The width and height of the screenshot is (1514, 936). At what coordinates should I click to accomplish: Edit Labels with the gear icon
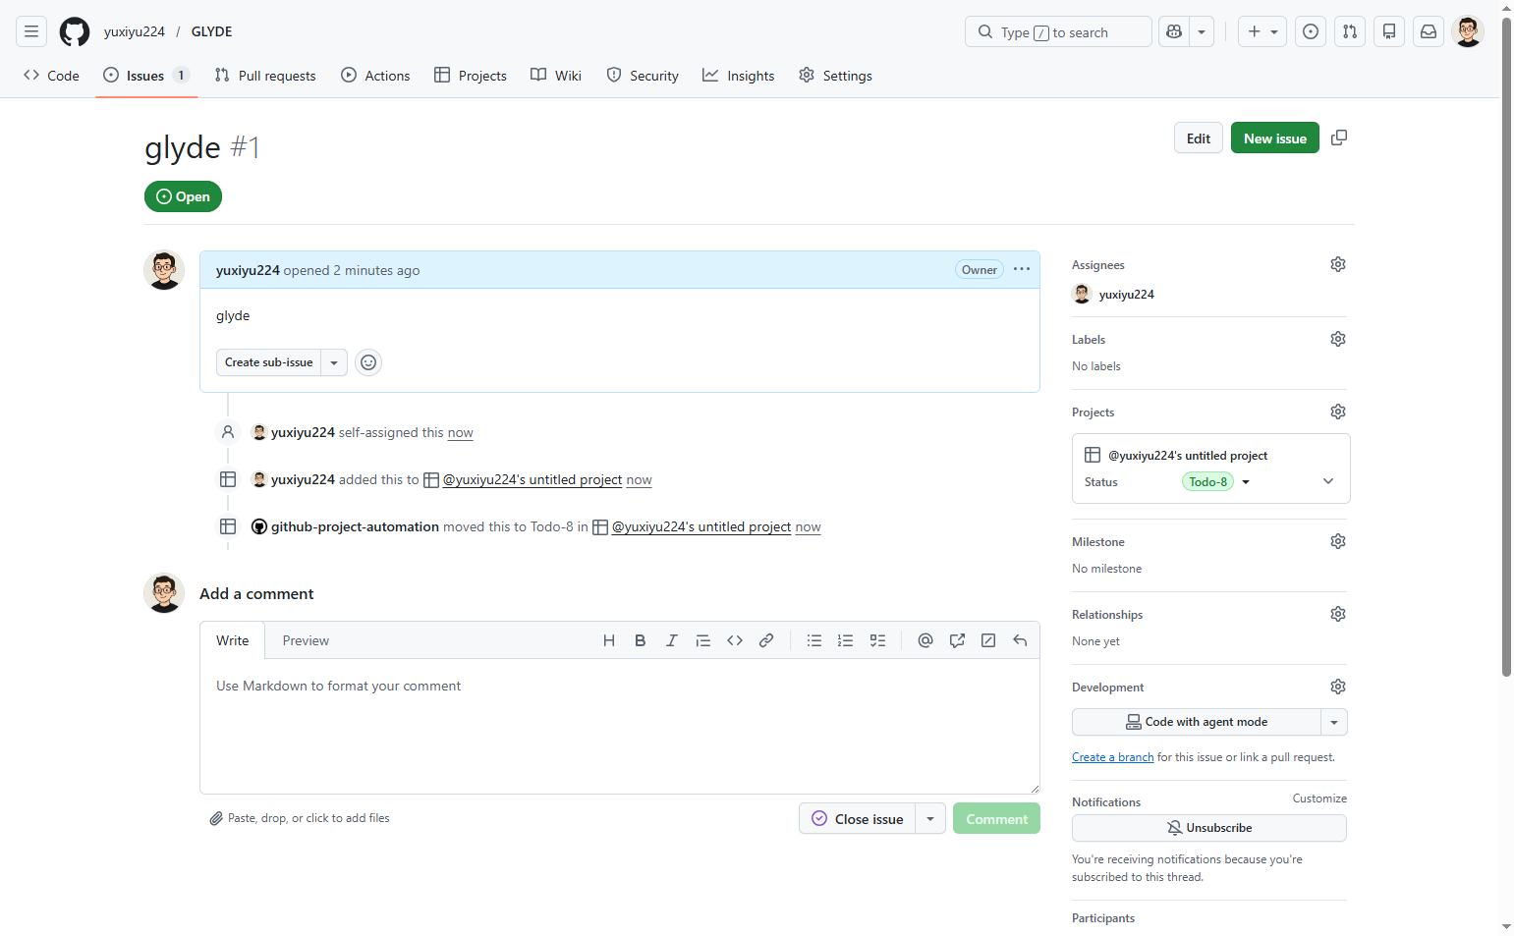click(x=1338, y=339)
